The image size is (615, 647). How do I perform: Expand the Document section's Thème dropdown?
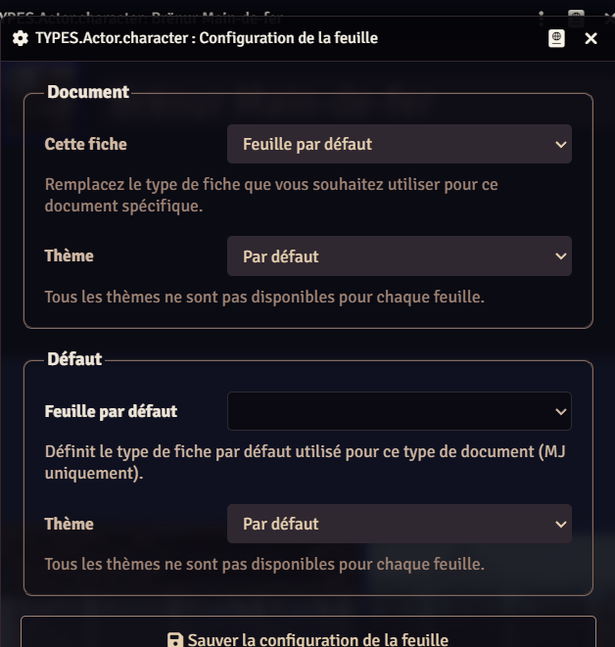400,256
